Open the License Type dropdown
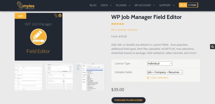 [160, 63]
